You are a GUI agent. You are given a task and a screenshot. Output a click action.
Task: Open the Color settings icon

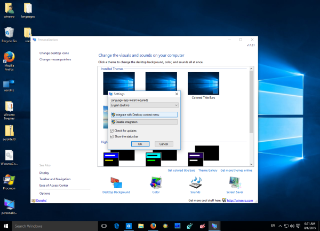pyautogui.click(x=156, y=182)
